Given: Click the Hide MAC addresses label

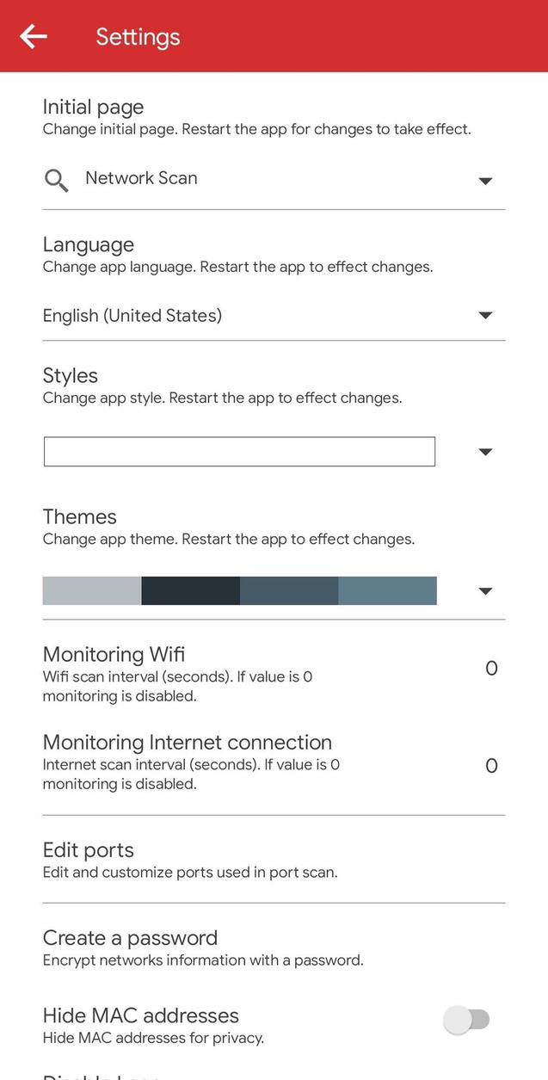Looking at the screenshot, I should 140,1015.
